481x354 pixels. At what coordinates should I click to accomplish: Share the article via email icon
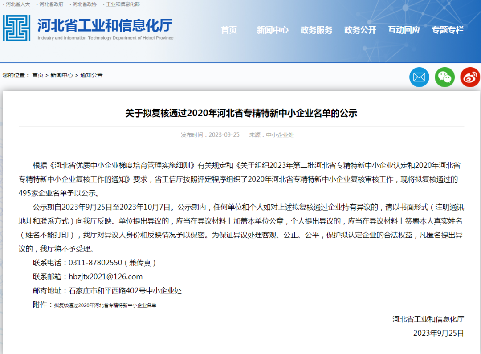419,77
